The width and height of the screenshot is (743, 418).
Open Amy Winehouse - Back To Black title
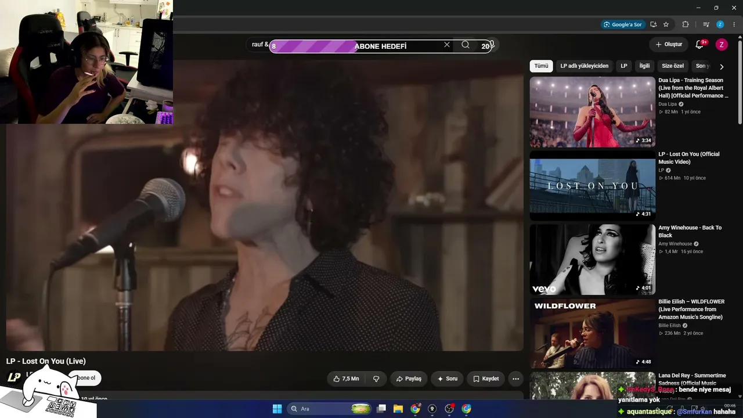(690, 232)
